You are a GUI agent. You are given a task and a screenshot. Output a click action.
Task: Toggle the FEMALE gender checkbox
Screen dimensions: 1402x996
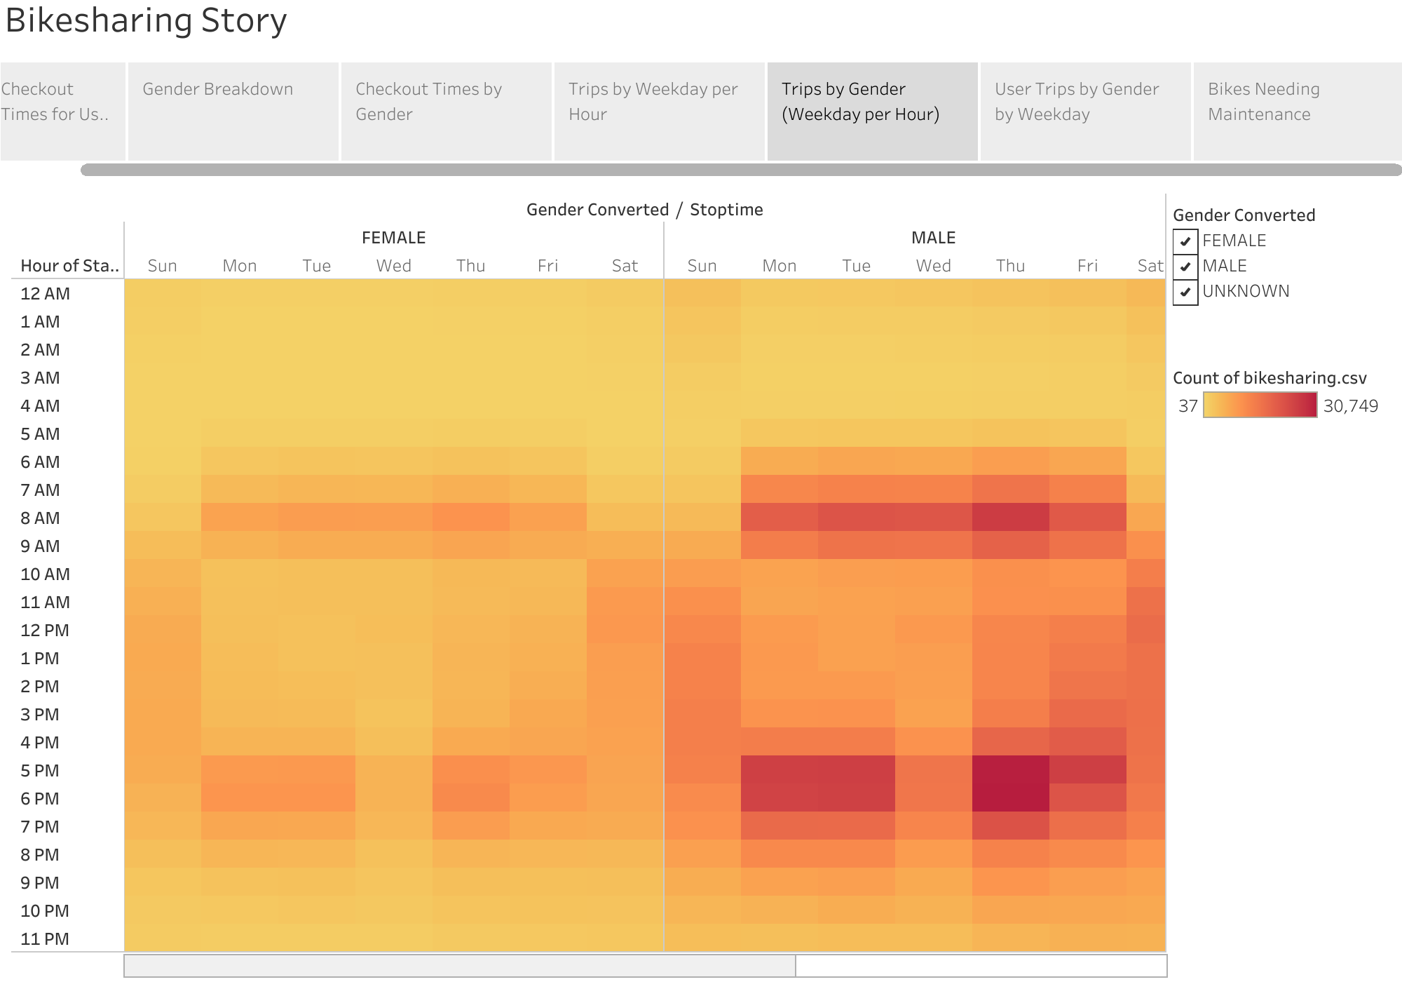point(1185,241)
